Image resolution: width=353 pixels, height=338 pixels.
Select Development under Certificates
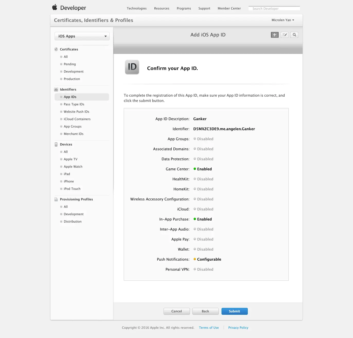(x=74, y=72)
